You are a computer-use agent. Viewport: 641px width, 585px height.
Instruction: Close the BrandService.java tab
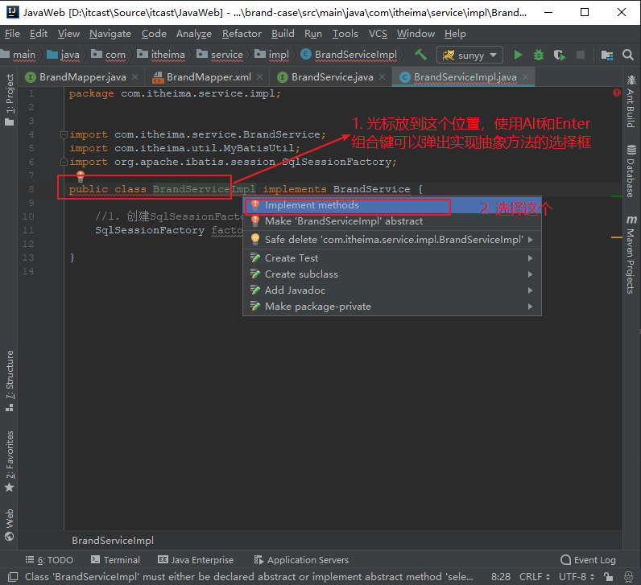tap(382, 77)
